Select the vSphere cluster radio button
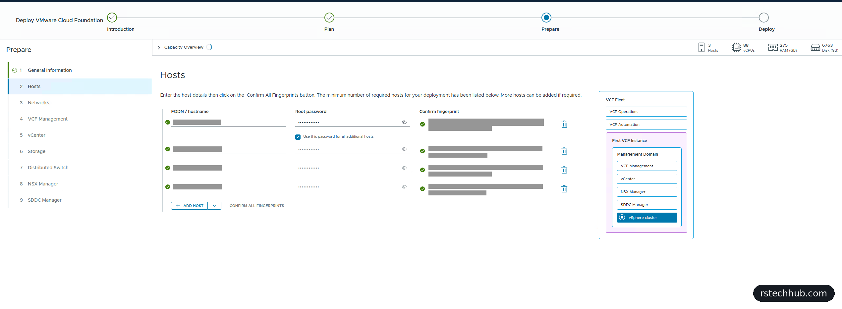This screenshot has width=842, height=309. pyautogui.click(x=622, y=217)
